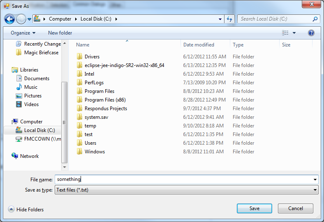324x222 pixels.
Task: Click the navigation pane scrollbar thumb
Action: (65, 122)
